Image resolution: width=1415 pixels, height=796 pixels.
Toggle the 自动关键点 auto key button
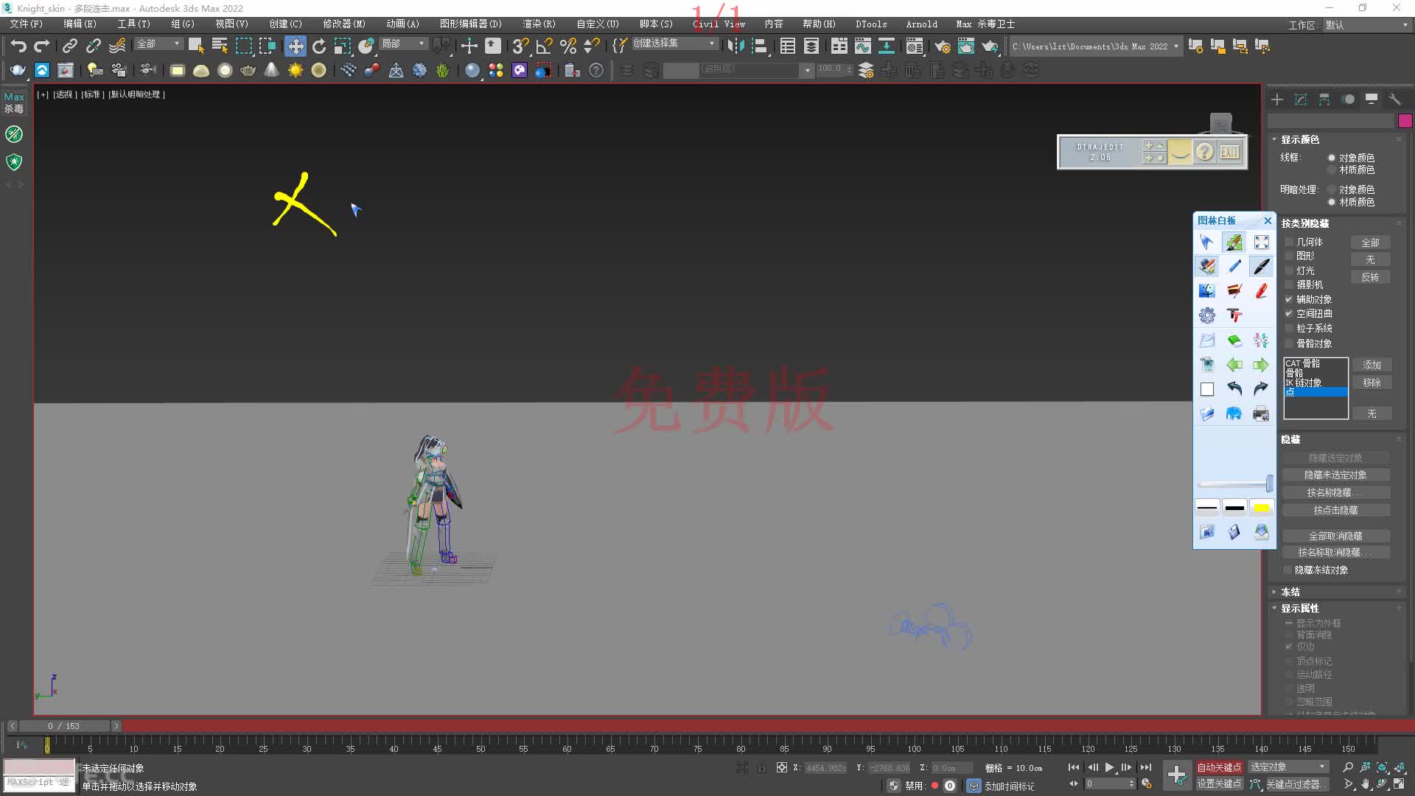[1219, 767]
